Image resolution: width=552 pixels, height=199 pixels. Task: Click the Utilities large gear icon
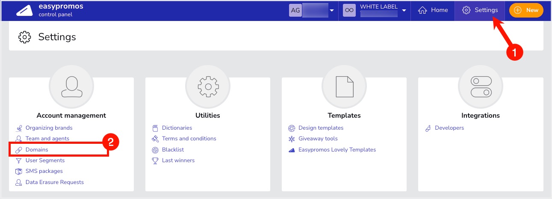[x=208, y=87]
